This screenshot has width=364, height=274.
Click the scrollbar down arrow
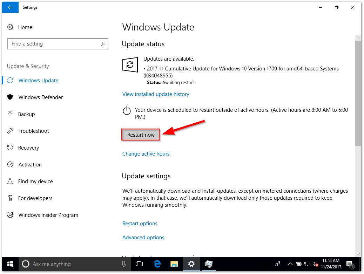[x=358, y=254]
